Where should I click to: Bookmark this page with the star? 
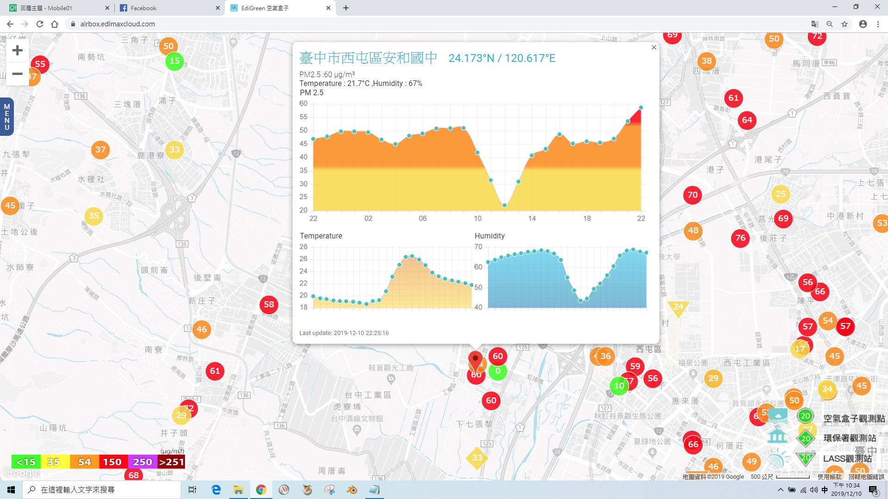point(845,24)
